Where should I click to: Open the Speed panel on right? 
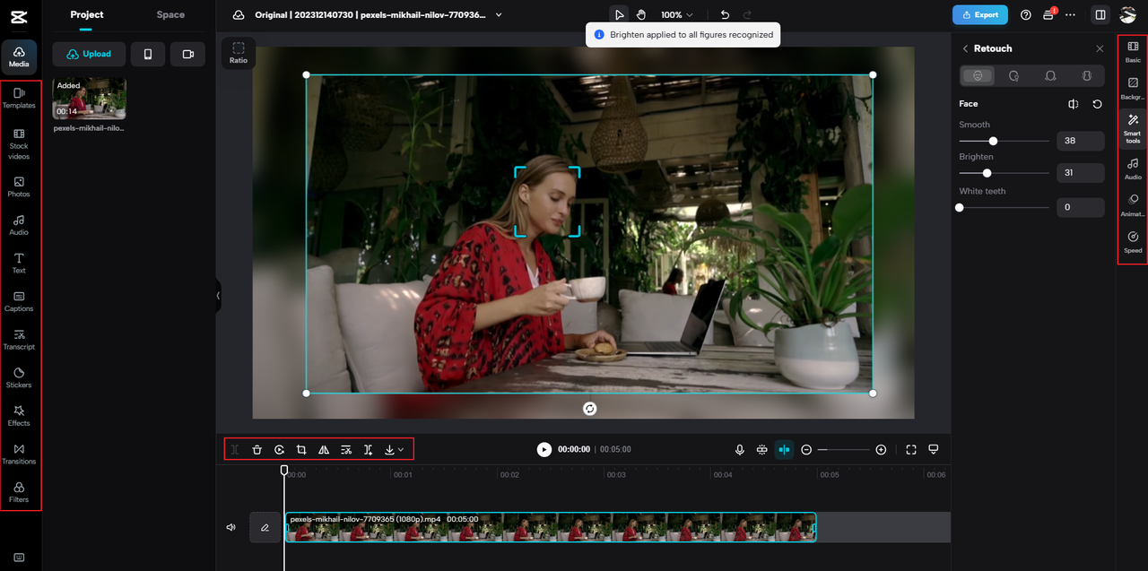(1133, 241)
